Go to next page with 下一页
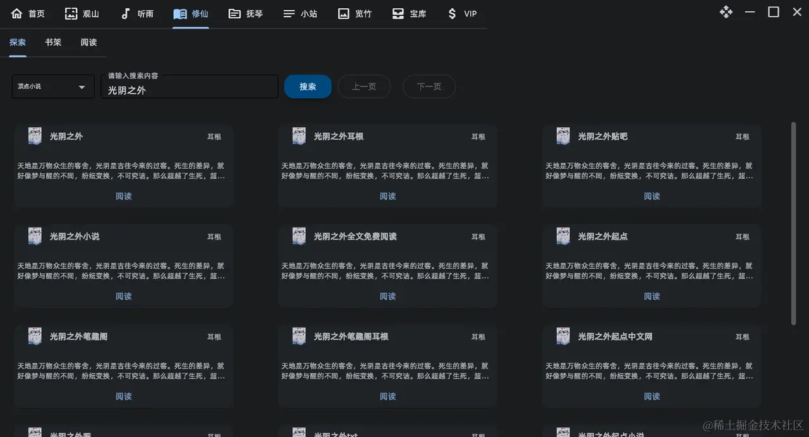Screen dimensions: 809x437 coord(429,87)
